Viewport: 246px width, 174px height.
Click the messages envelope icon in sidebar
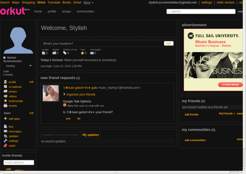6,131
